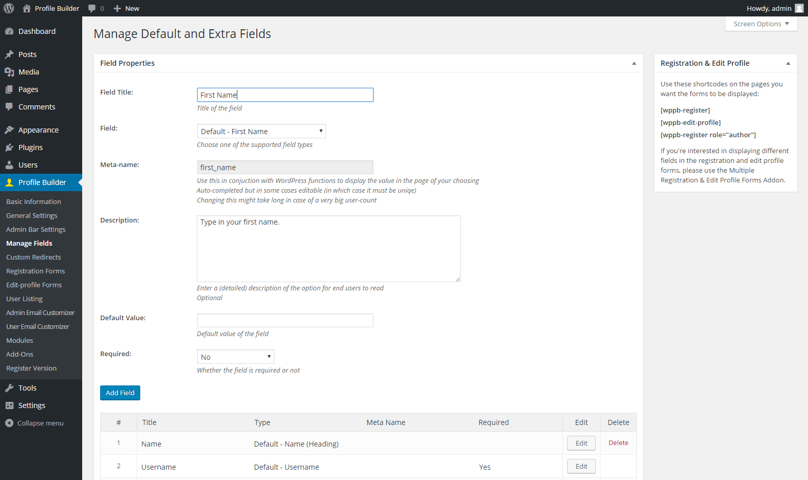Click the Add Field button
This screenshot has height=480, width=808.
pyautogui.click(x=120, y=393)
